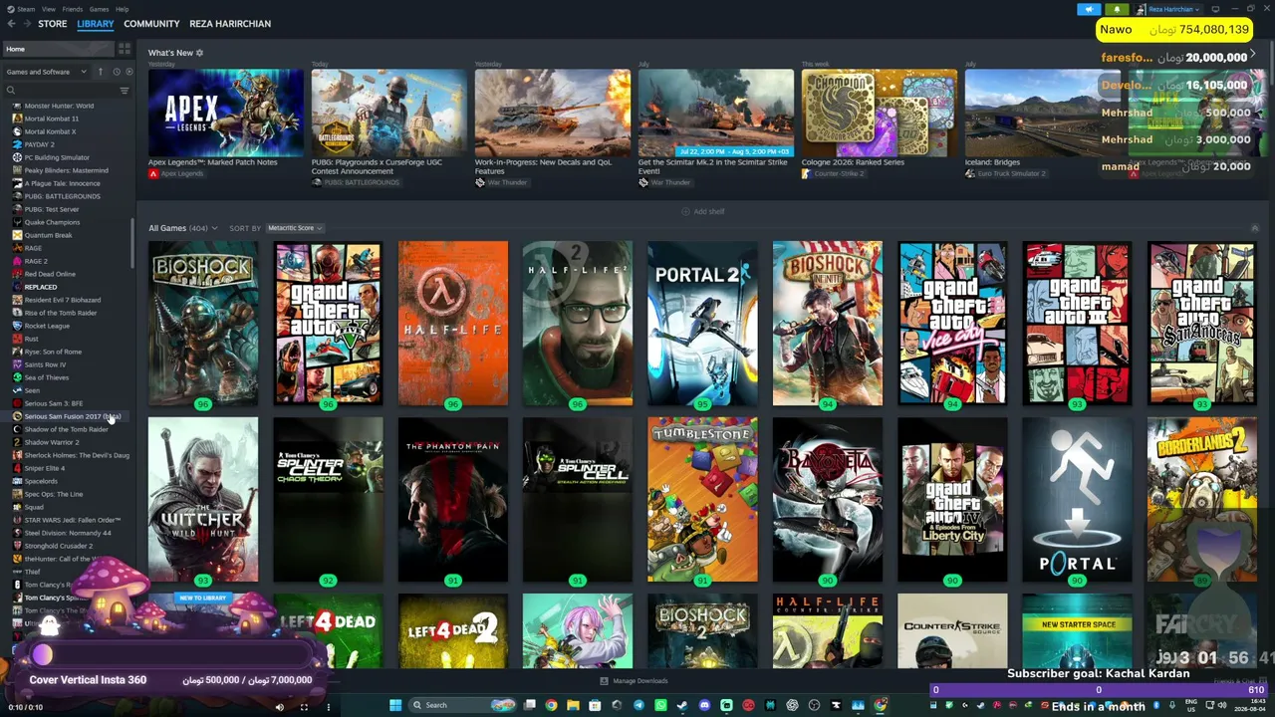This screenshot has width=1275, height=717.
Task: Open the Friends menu
Action: (73, 9)
